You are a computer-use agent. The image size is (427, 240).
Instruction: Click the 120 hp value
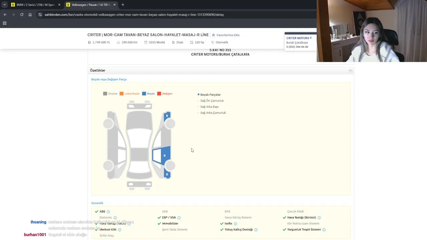[x=199, y=42]
